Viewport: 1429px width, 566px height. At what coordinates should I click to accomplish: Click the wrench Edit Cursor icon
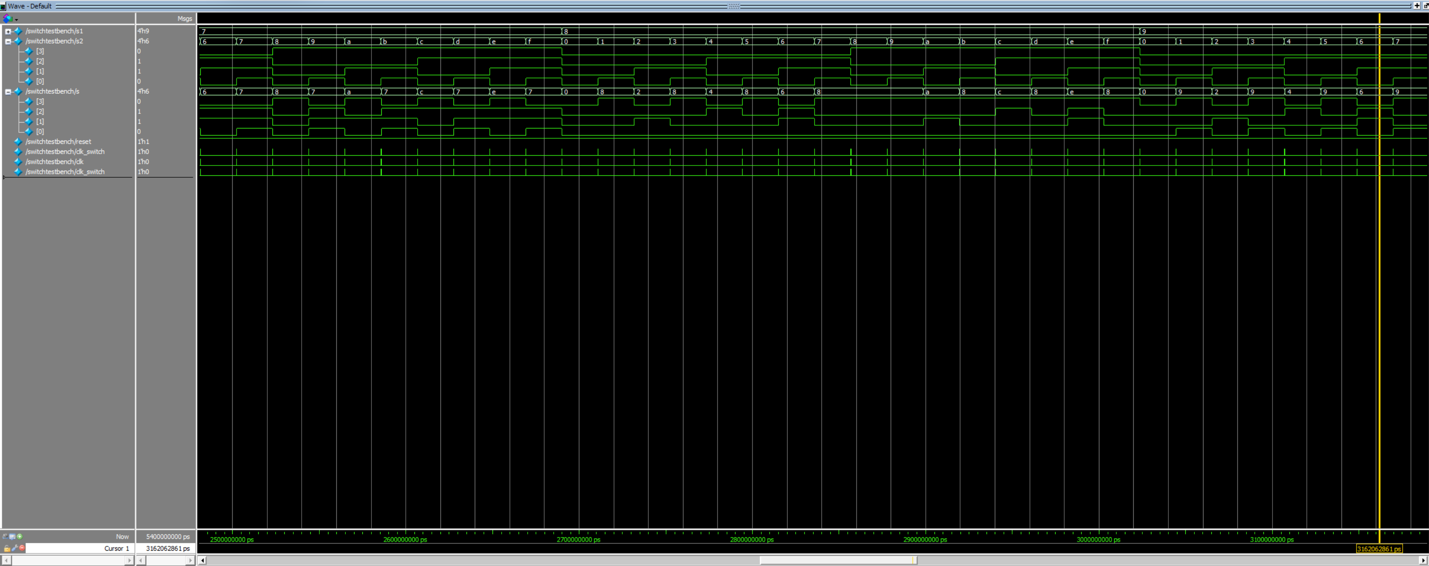click(15, 548)
